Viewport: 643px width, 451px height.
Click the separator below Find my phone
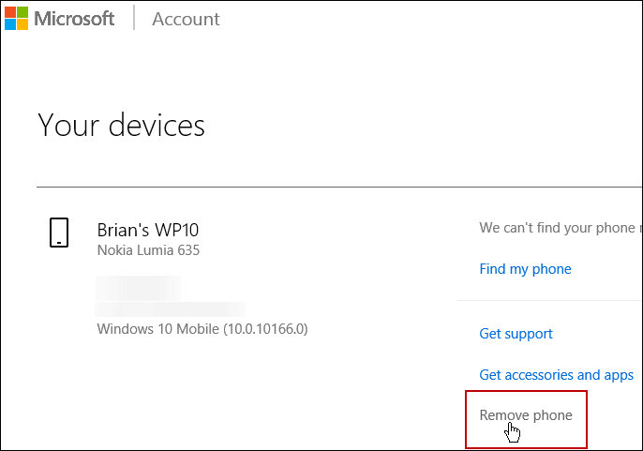coord(550,300)
